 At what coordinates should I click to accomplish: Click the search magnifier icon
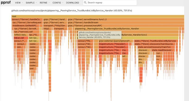(x=85, y=2)
